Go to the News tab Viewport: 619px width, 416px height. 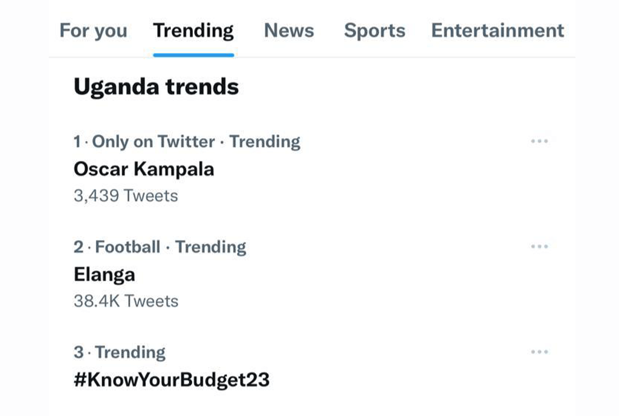[289, 31]
